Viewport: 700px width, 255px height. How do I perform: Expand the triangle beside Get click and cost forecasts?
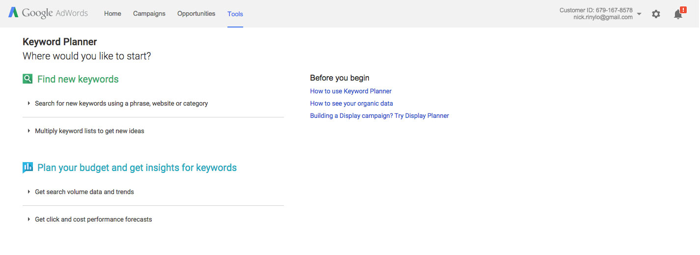coord(29,219)
